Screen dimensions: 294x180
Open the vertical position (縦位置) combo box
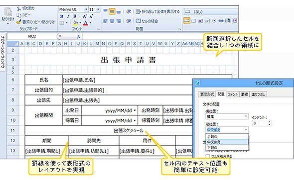[227, 130]
